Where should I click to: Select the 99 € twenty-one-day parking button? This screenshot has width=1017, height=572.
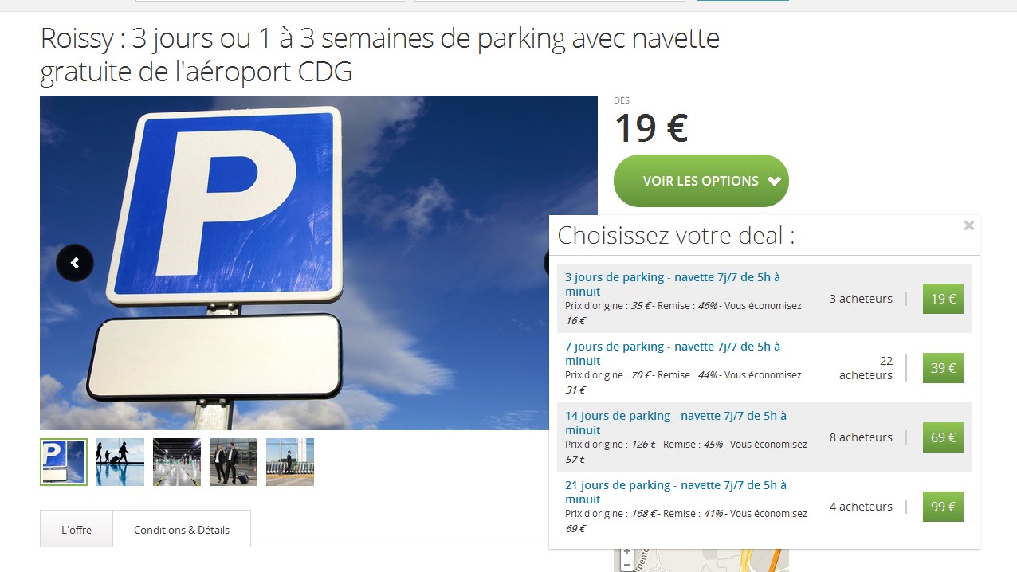943,507
